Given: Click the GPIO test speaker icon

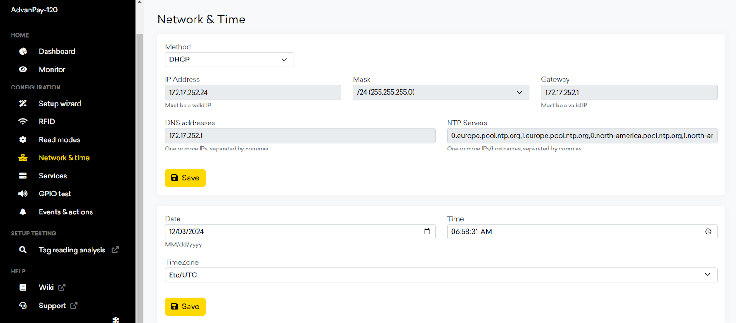Looking at the screenshot, I should pyautogui.click(x=23, y=194).
